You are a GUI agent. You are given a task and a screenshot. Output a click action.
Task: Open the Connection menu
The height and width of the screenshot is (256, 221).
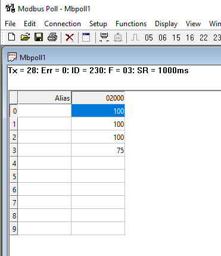pyautogui.click(x=63, y=24)
